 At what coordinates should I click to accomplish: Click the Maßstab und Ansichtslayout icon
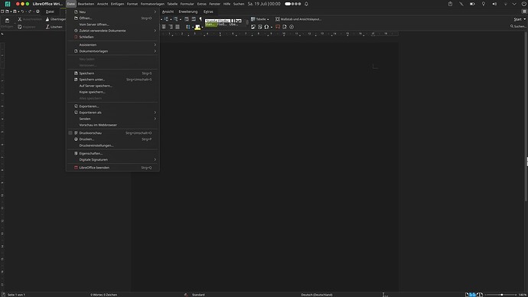tap(278, 19)
